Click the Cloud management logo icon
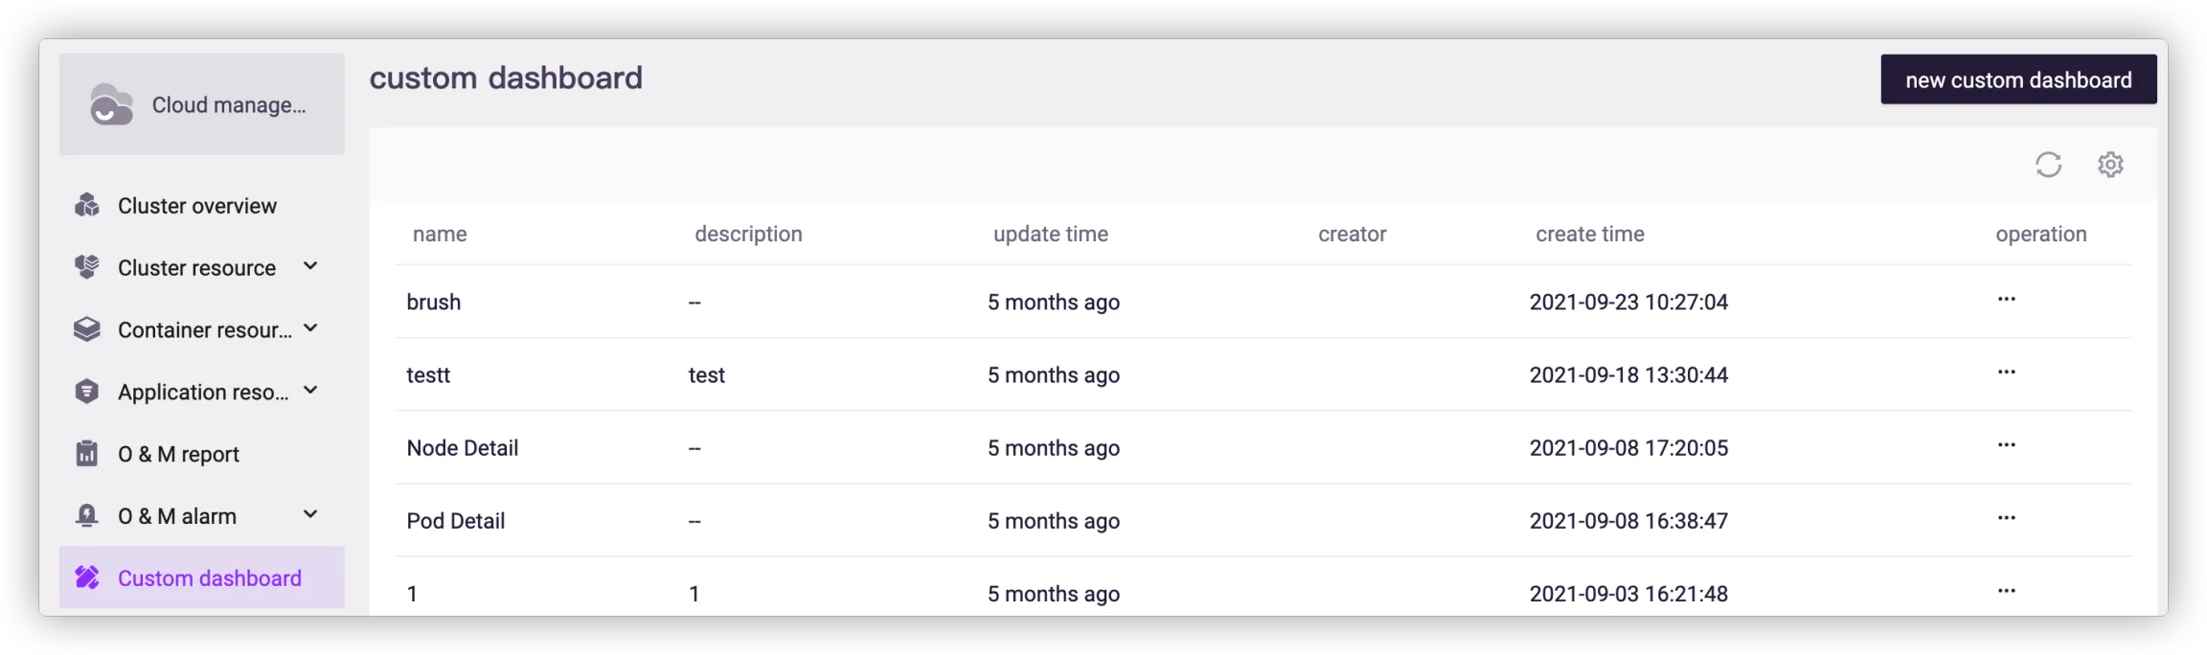Viewport: 2207px width, 655px height. [111, 104]
